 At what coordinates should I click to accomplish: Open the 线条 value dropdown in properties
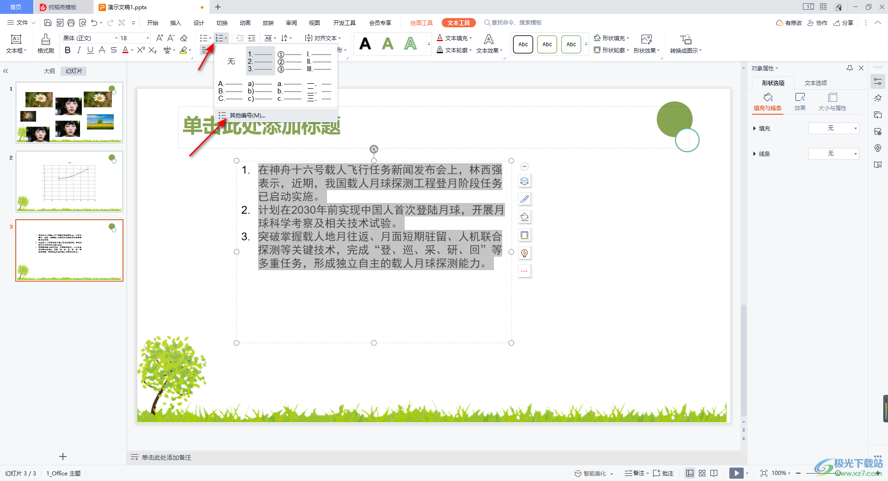[833, 154]
